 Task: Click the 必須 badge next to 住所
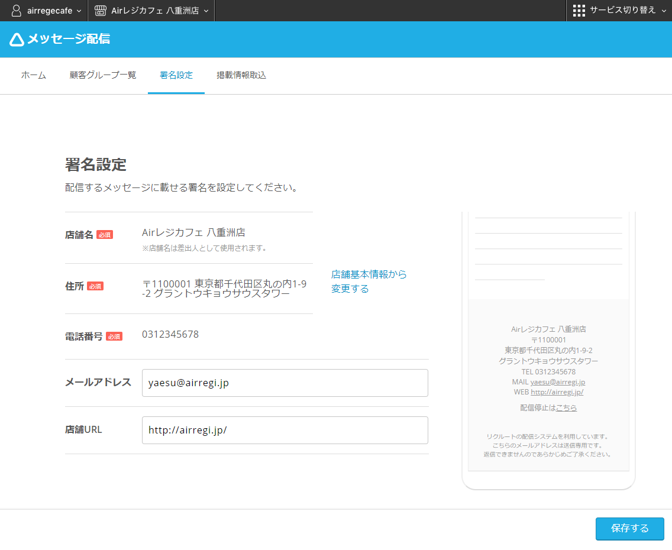(x=95, y=286)
